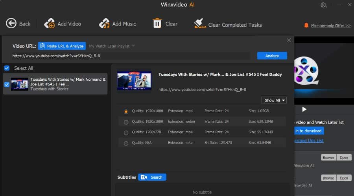Click the Add Video icon
The image size is (354, 196).
50,23
